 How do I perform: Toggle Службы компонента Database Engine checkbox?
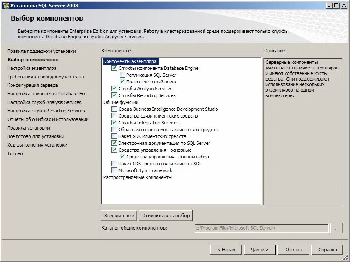(x=114, y=68)
